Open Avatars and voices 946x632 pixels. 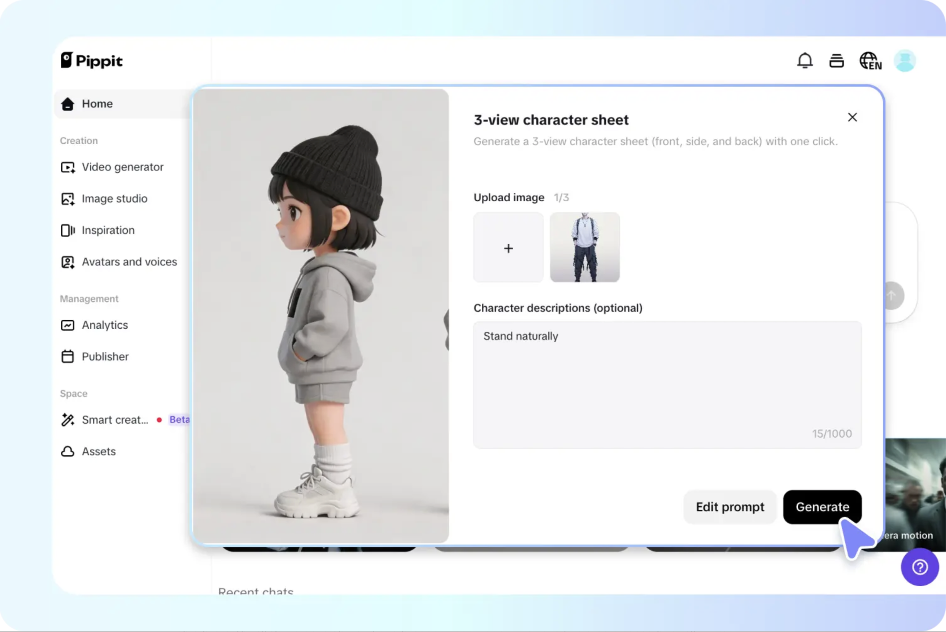coord(119,262)
